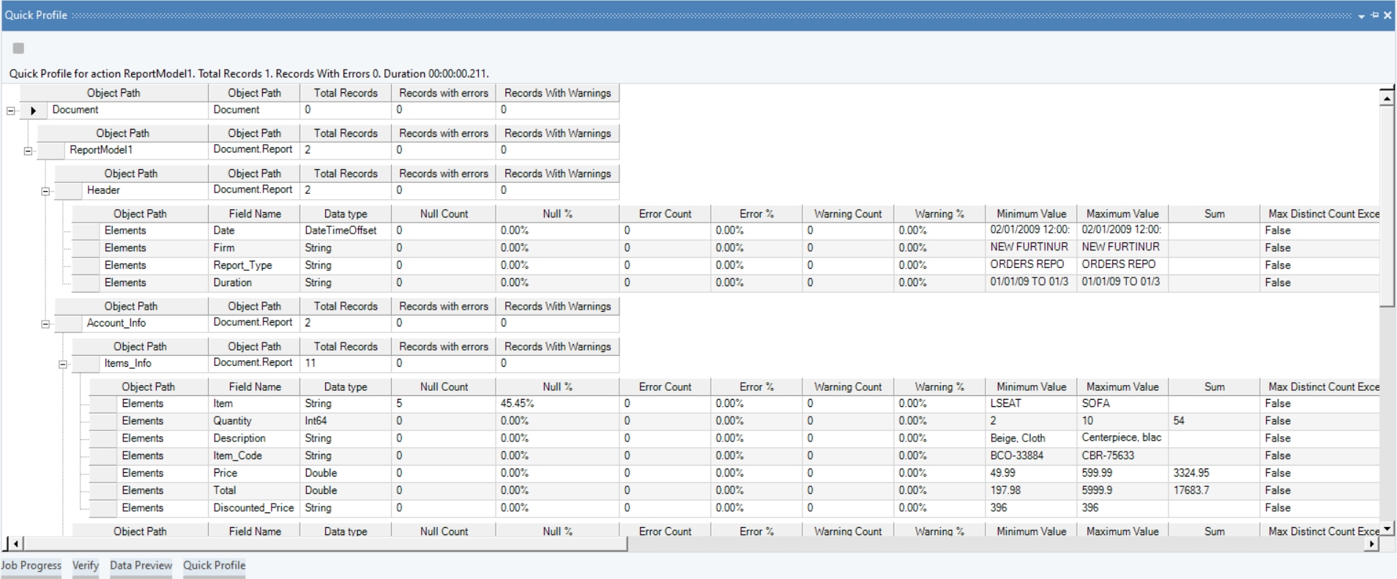The height and width of the screenshot is (579, 1397).
Task: Collapse the Account_Info node
Action: [45, 324]
